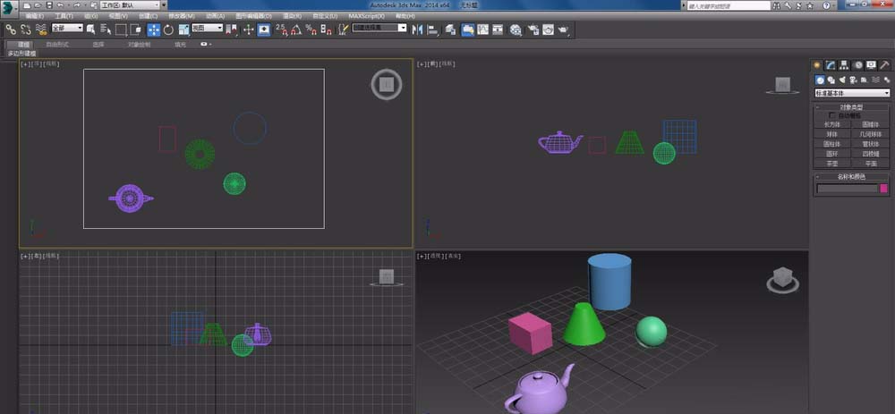
Task: Open the Shapes category in Create panel
Action: coord(831,80)
